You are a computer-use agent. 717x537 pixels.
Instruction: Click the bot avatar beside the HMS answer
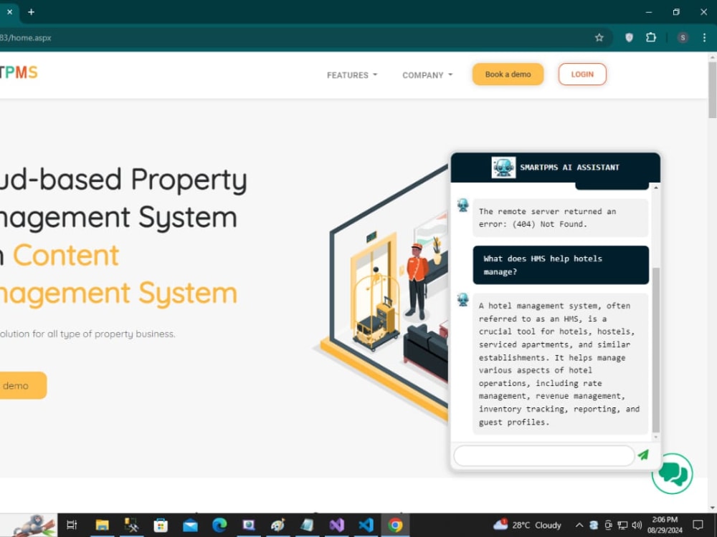[462, 299]
